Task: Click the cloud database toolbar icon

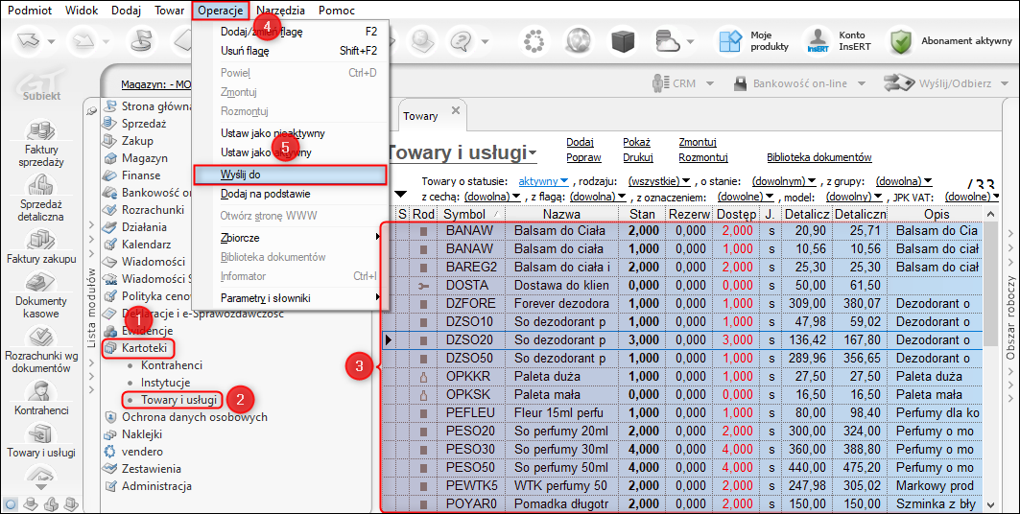Action: (x=667, y=41)
